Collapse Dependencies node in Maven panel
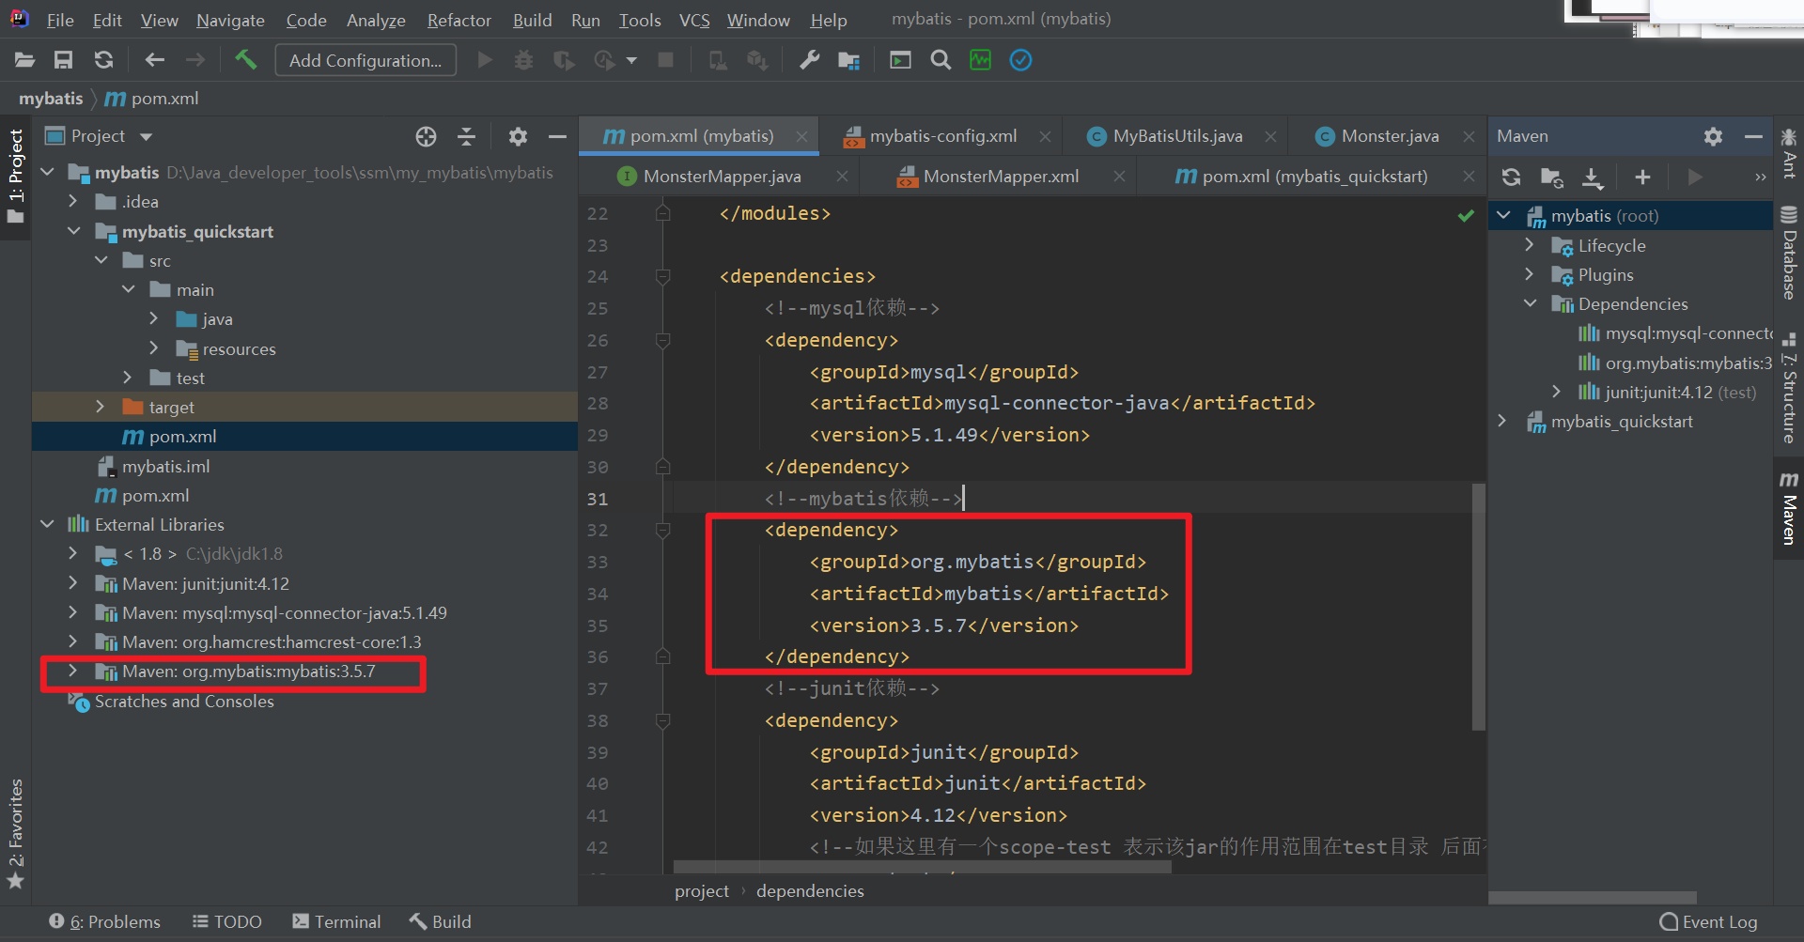This screenshot has width=1804, height=942. (x=1530, y=303)
